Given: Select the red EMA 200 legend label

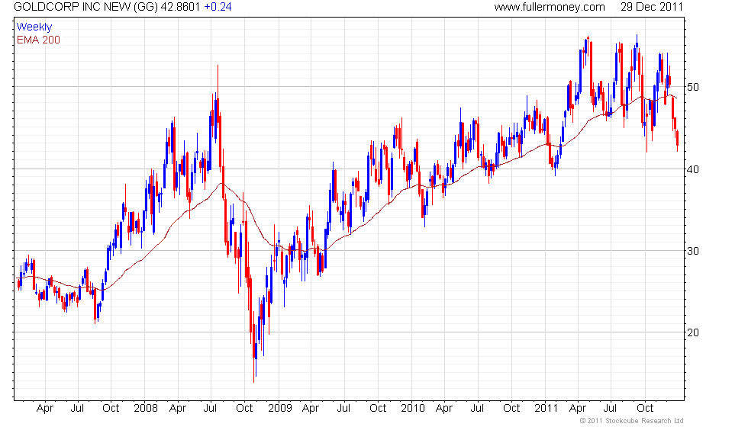Looking at the screenshot, I should click(x=39, y=40).
